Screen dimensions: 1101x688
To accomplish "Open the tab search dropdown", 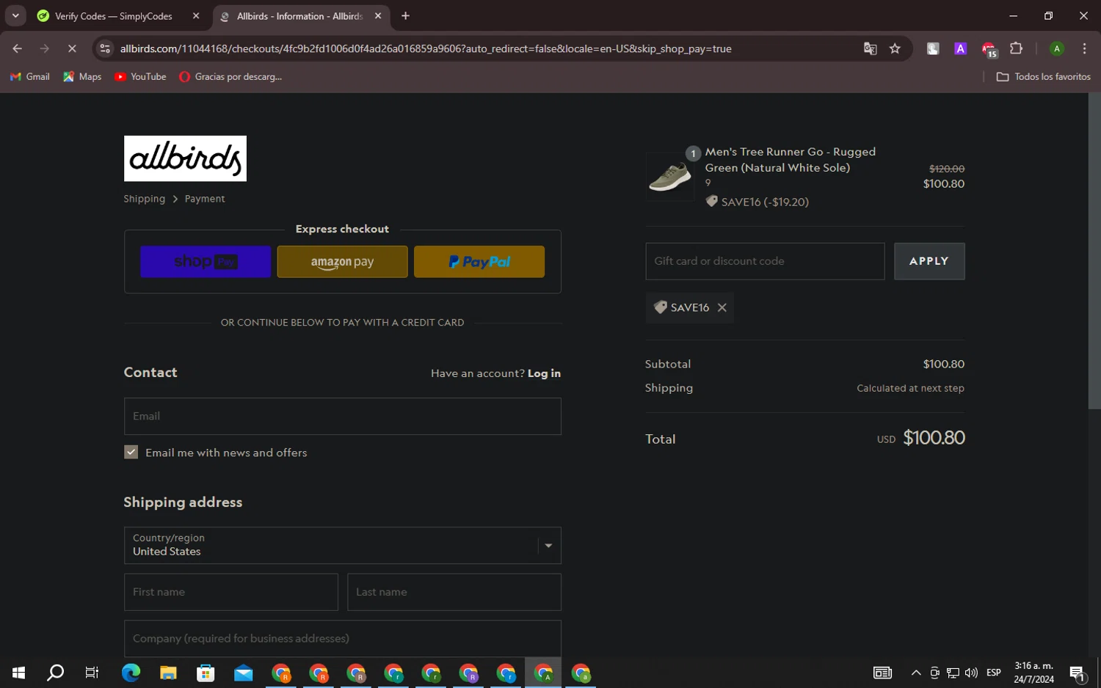I will pos(15,16).
